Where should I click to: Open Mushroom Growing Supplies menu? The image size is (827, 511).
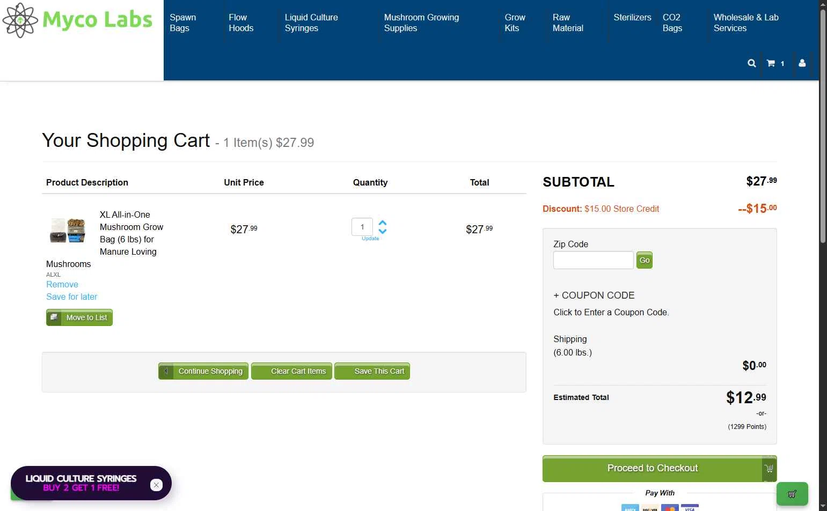421,23
